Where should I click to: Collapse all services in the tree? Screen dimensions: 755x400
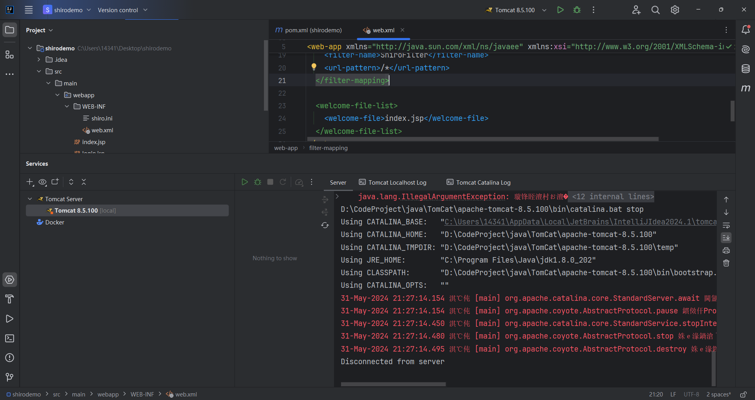point(84,182)
